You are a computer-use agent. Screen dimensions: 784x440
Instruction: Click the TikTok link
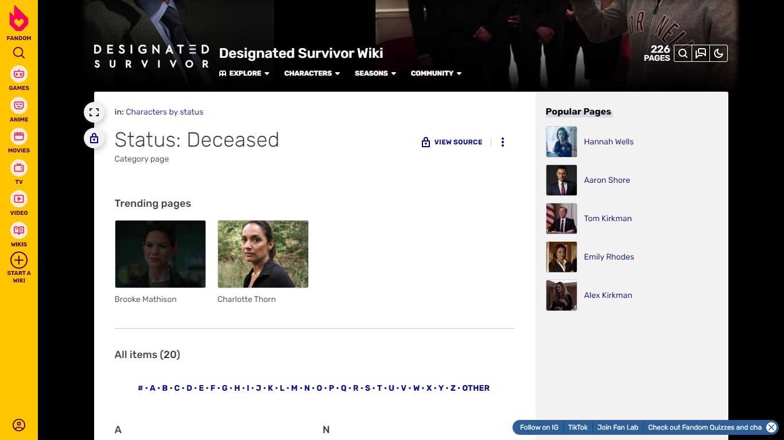[x=578, y=427]
